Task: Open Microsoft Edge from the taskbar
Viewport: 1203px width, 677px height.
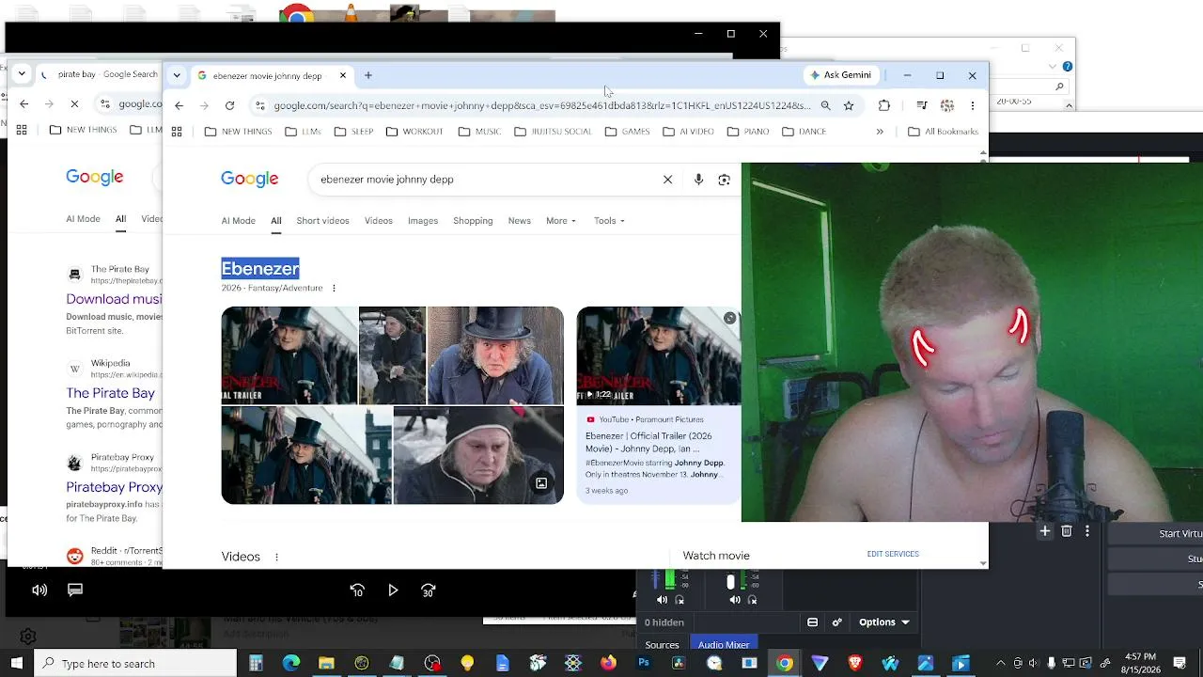Action: [x=291, y=664]
